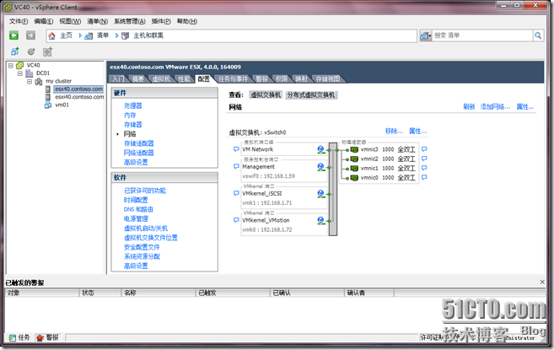Click the globe icon in VM Network
Viewport: 554px width, 350px height.
point(320,149)
